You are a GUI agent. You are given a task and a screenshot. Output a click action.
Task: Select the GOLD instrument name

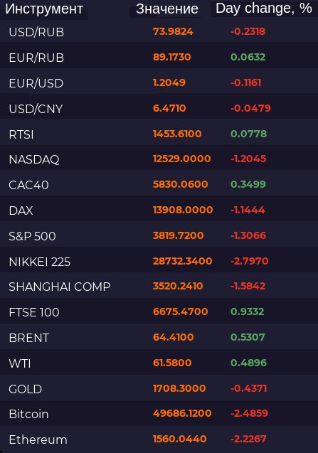[x=26, y=389]
